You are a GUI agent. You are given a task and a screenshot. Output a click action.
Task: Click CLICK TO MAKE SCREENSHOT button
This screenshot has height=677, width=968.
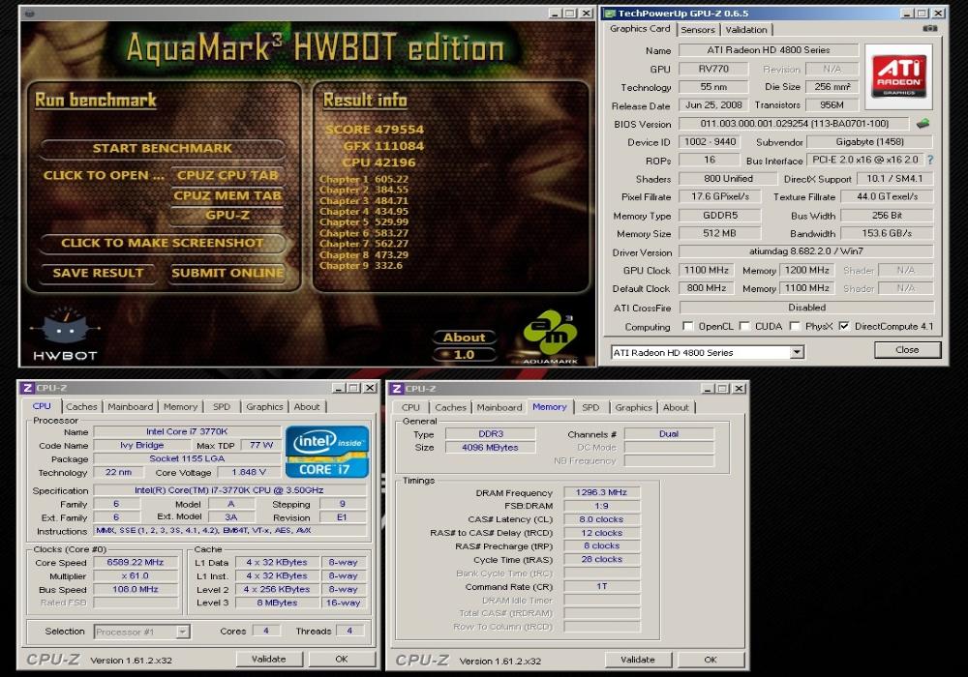163,243
